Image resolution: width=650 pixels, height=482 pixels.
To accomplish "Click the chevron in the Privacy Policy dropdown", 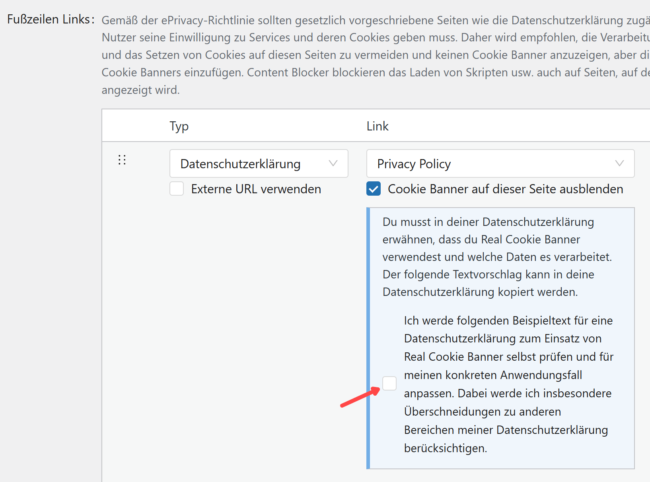I will (619, 163).
